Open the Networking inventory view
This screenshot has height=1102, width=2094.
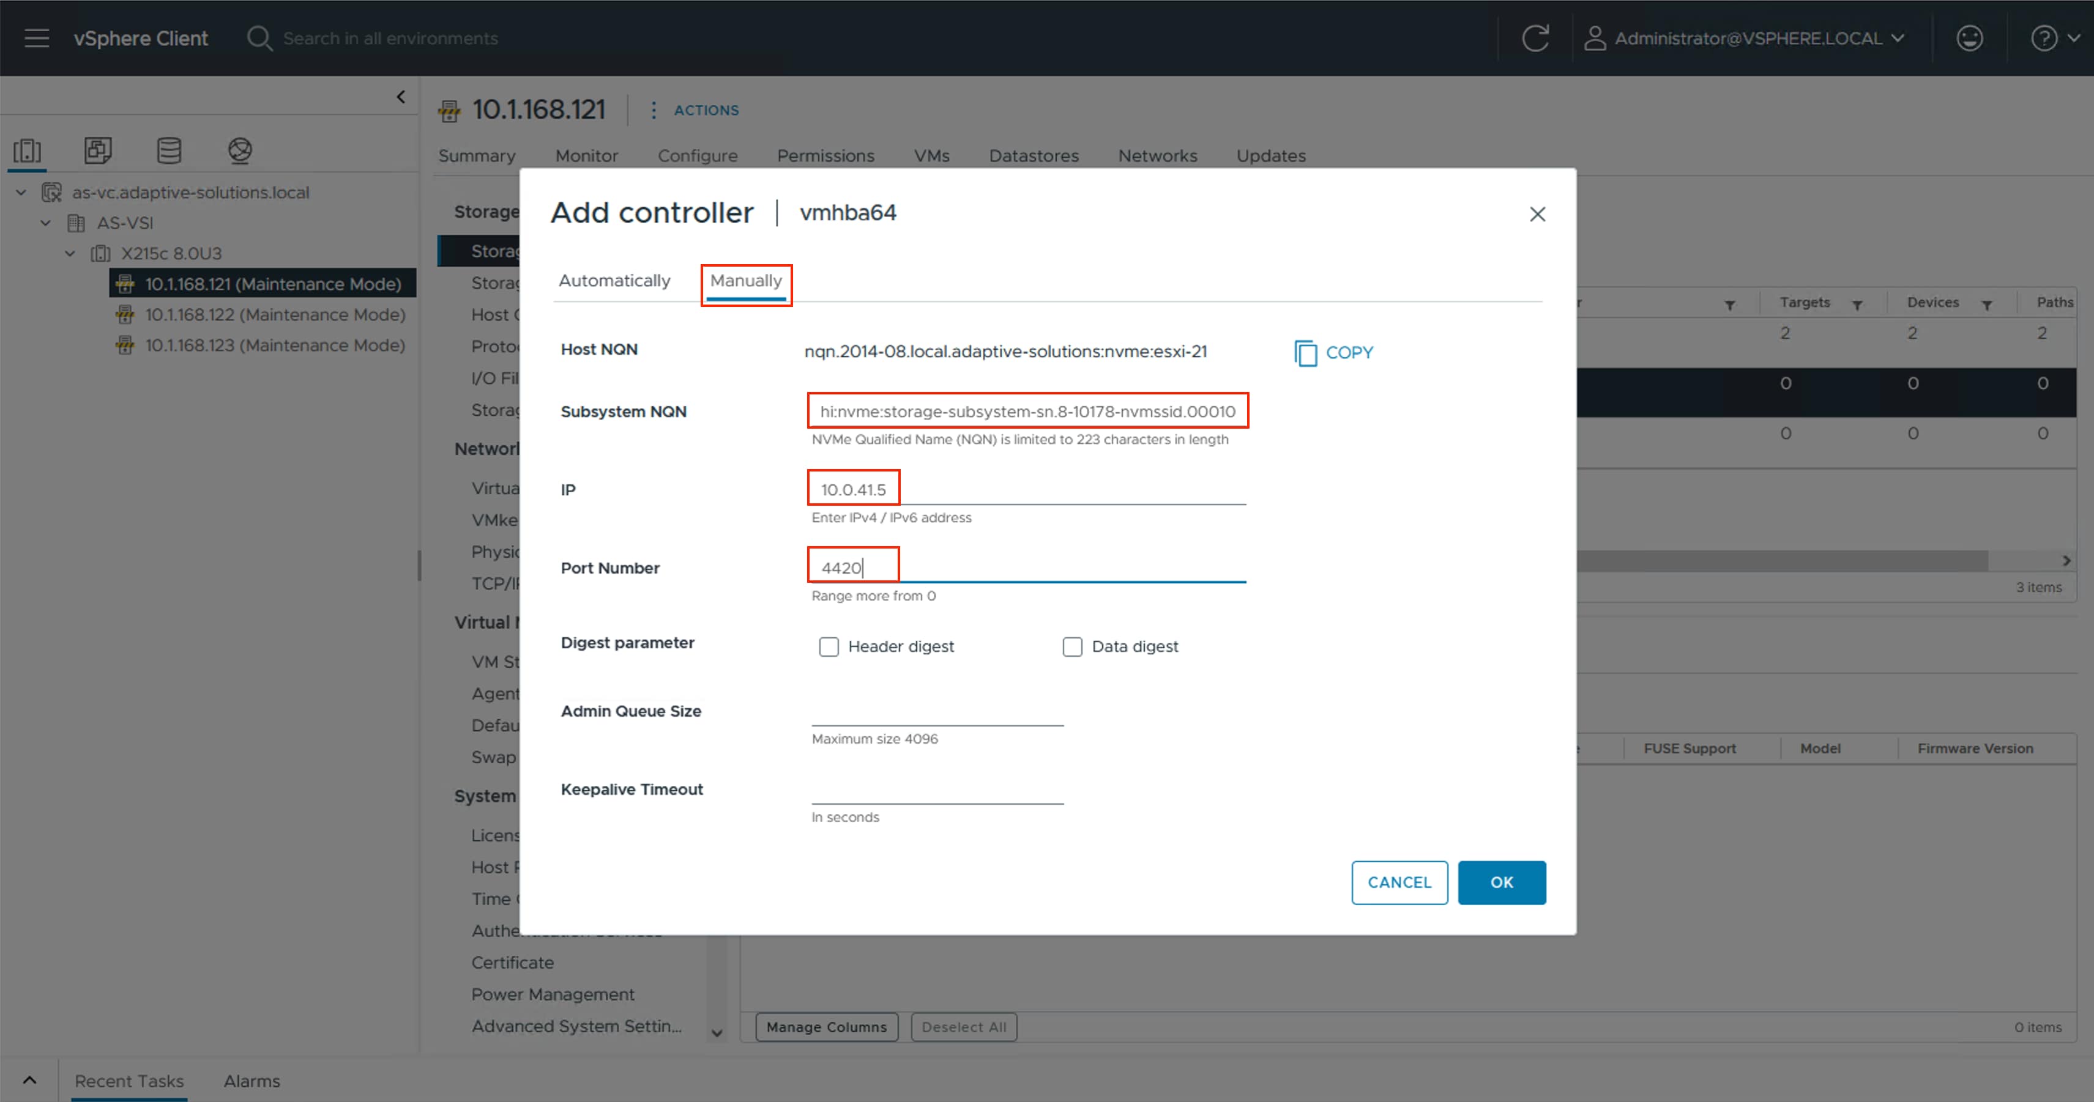coord(240,150)
